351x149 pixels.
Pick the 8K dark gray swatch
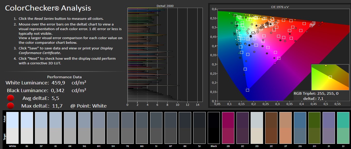click(x=185, y=128)
